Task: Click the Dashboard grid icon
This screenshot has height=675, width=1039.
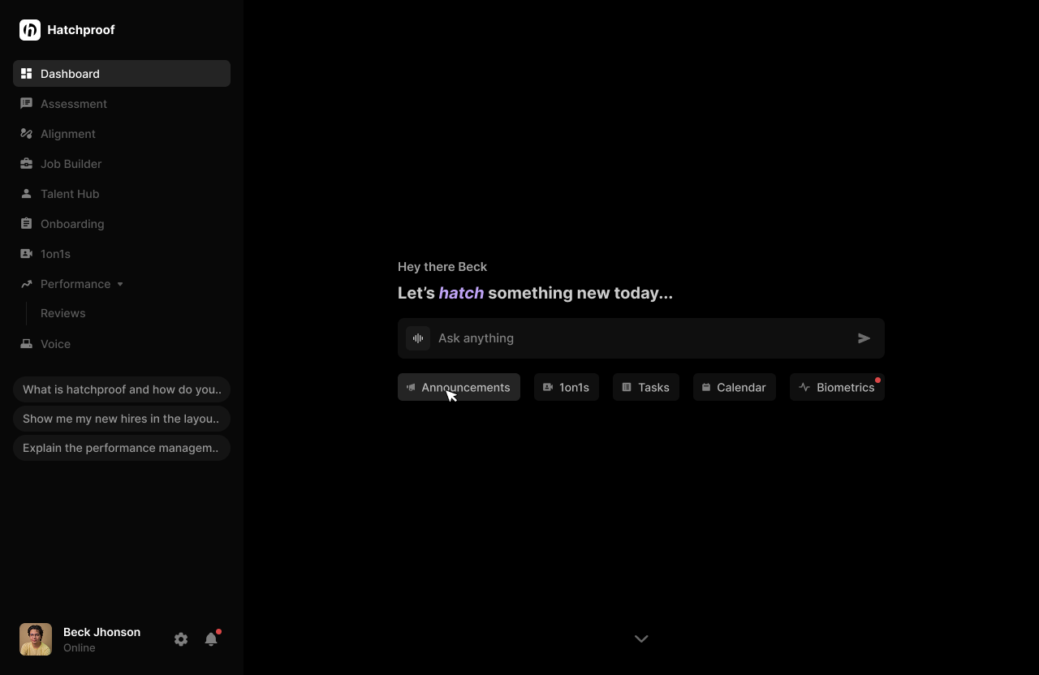Action: 26,74
